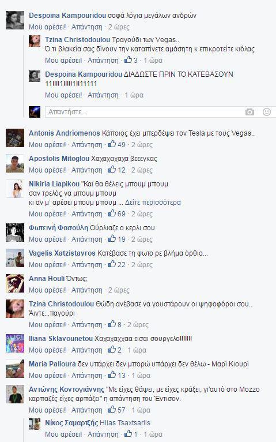
Task: Focus the Απαντήστε... reply input field
Action: [145, 112]
